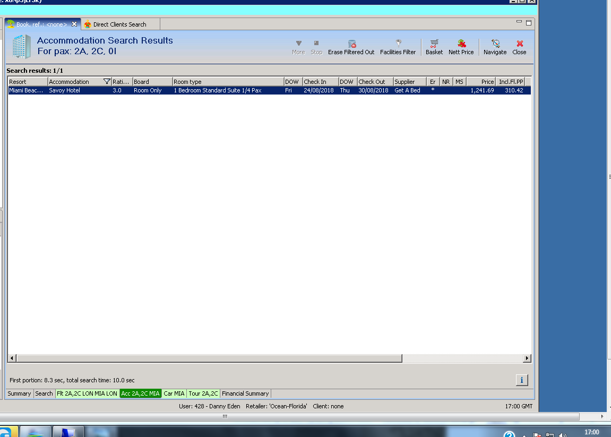Click the More toolbar icon
This screenshot has height=437, width=611.
pos(298,47)
